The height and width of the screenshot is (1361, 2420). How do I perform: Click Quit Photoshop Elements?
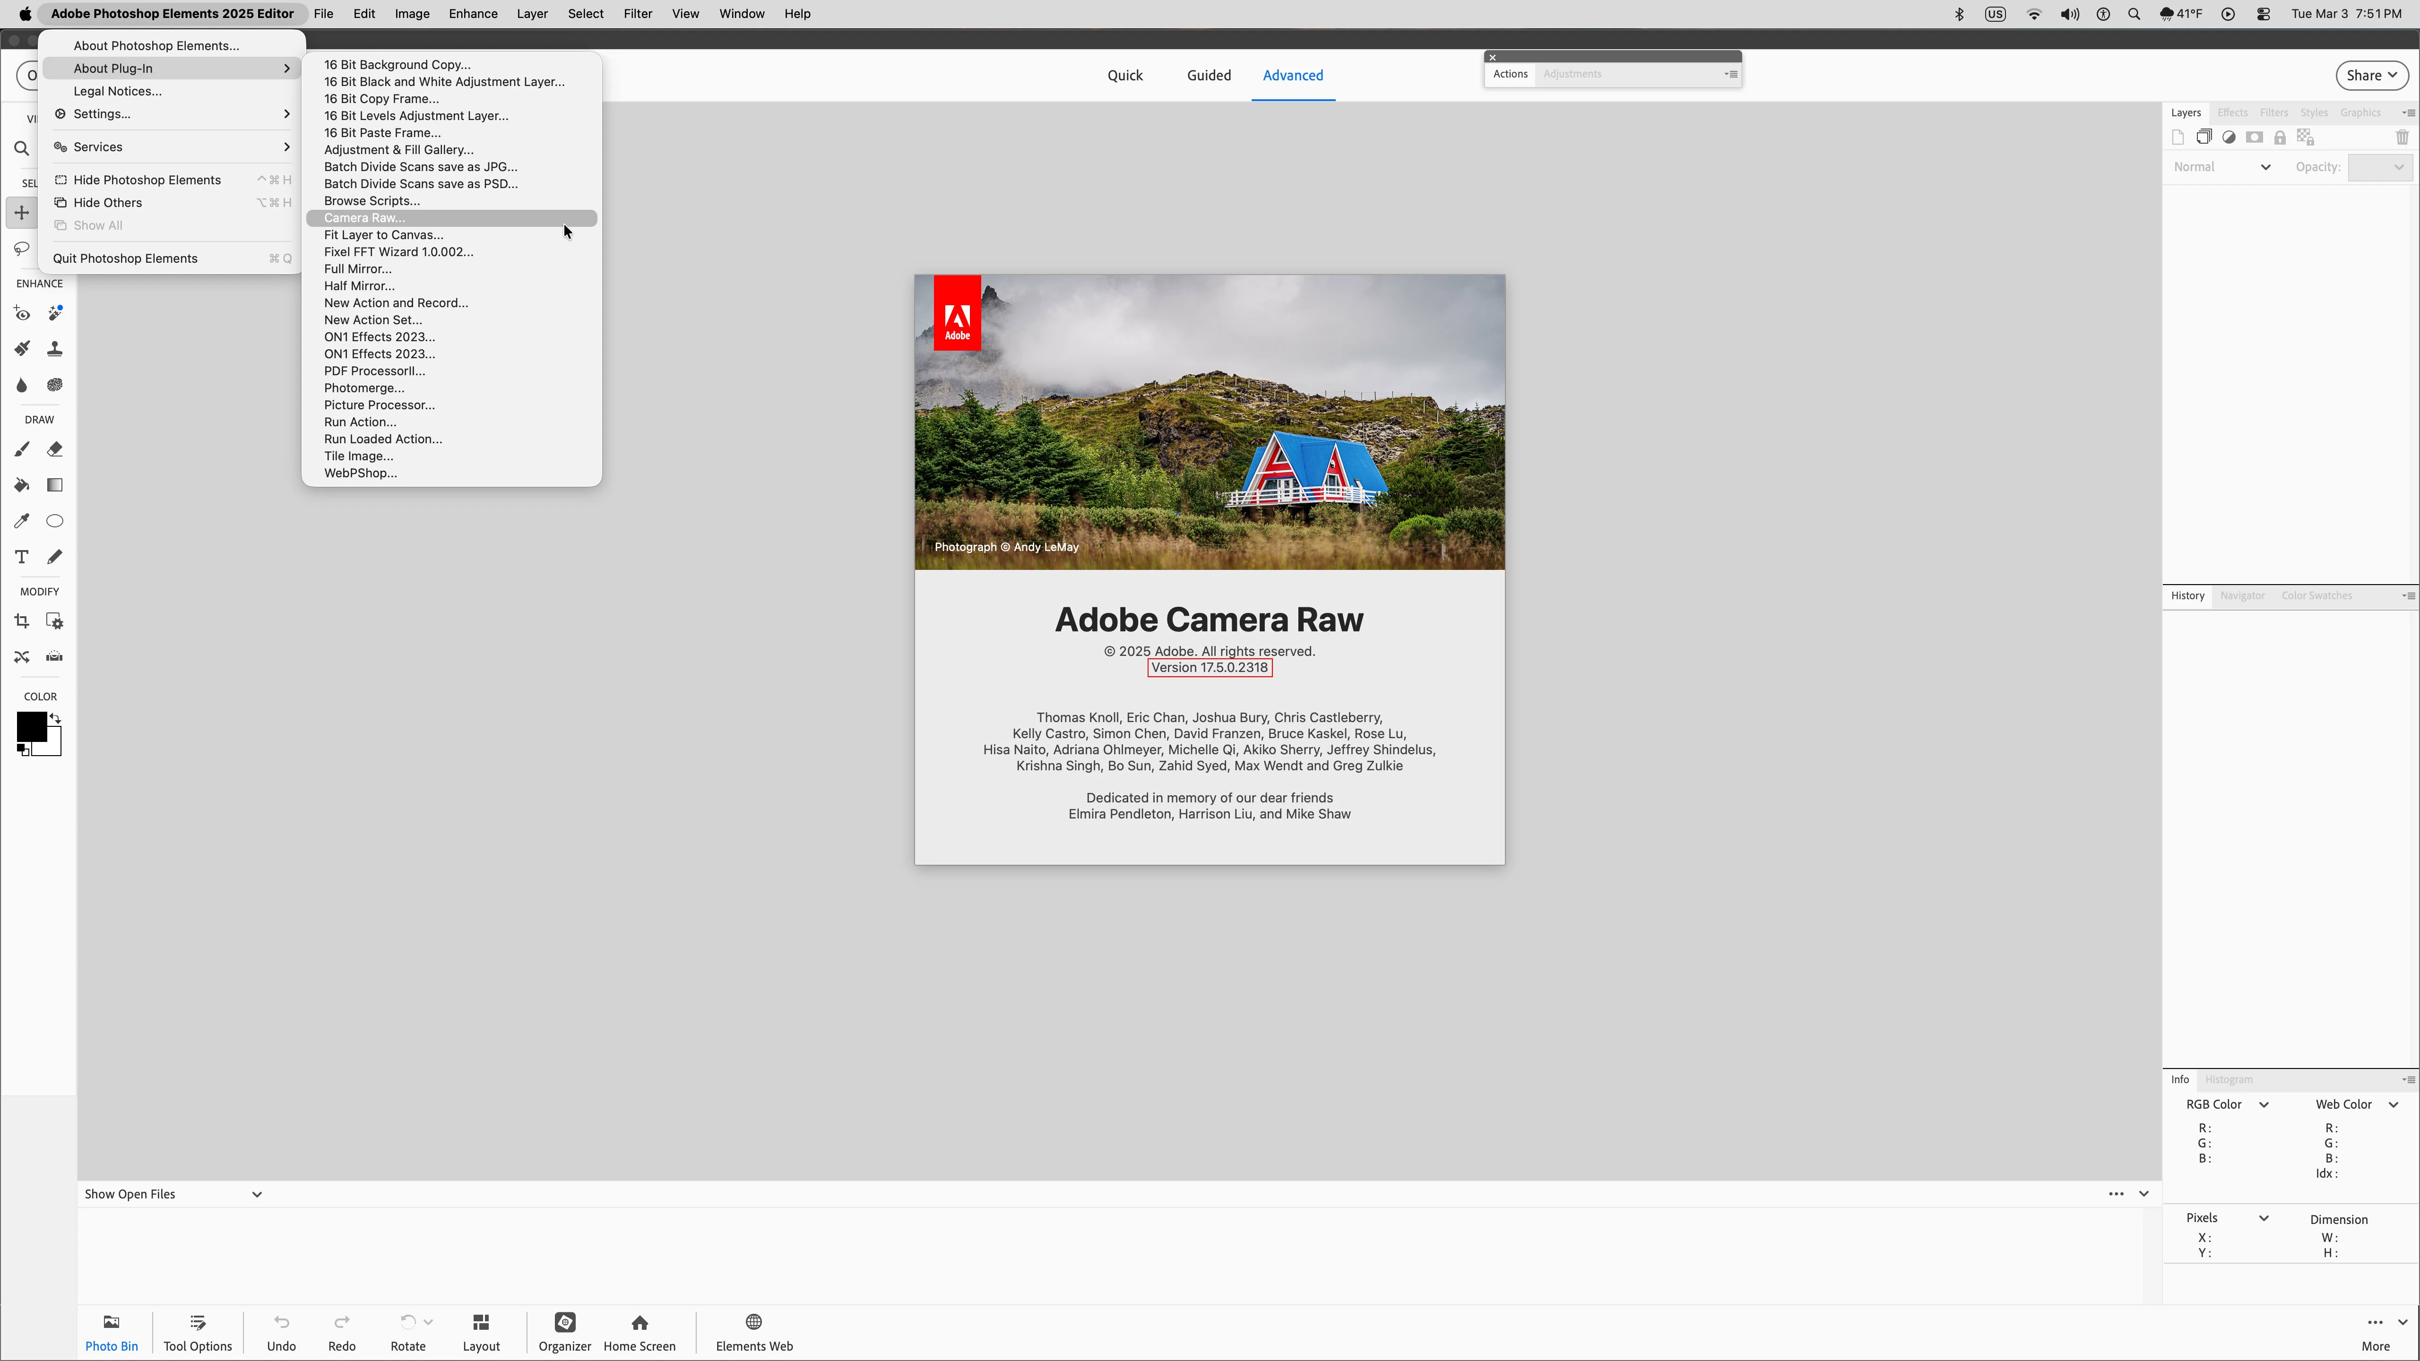pyautogui.click(x=125, y=258)
